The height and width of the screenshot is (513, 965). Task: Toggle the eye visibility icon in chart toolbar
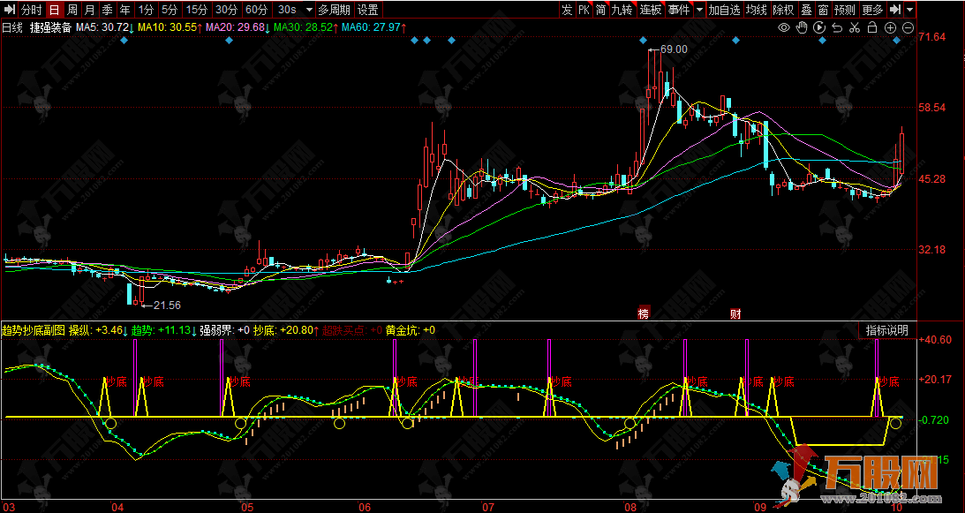point(783,28)
